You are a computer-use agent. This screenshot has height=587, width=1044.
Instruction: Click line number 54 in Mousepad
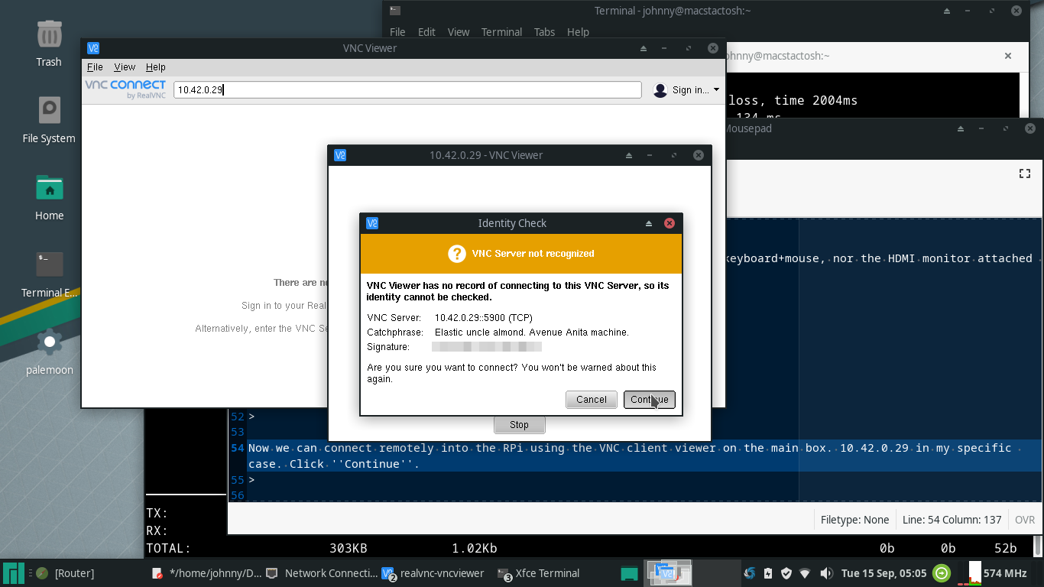238,448
